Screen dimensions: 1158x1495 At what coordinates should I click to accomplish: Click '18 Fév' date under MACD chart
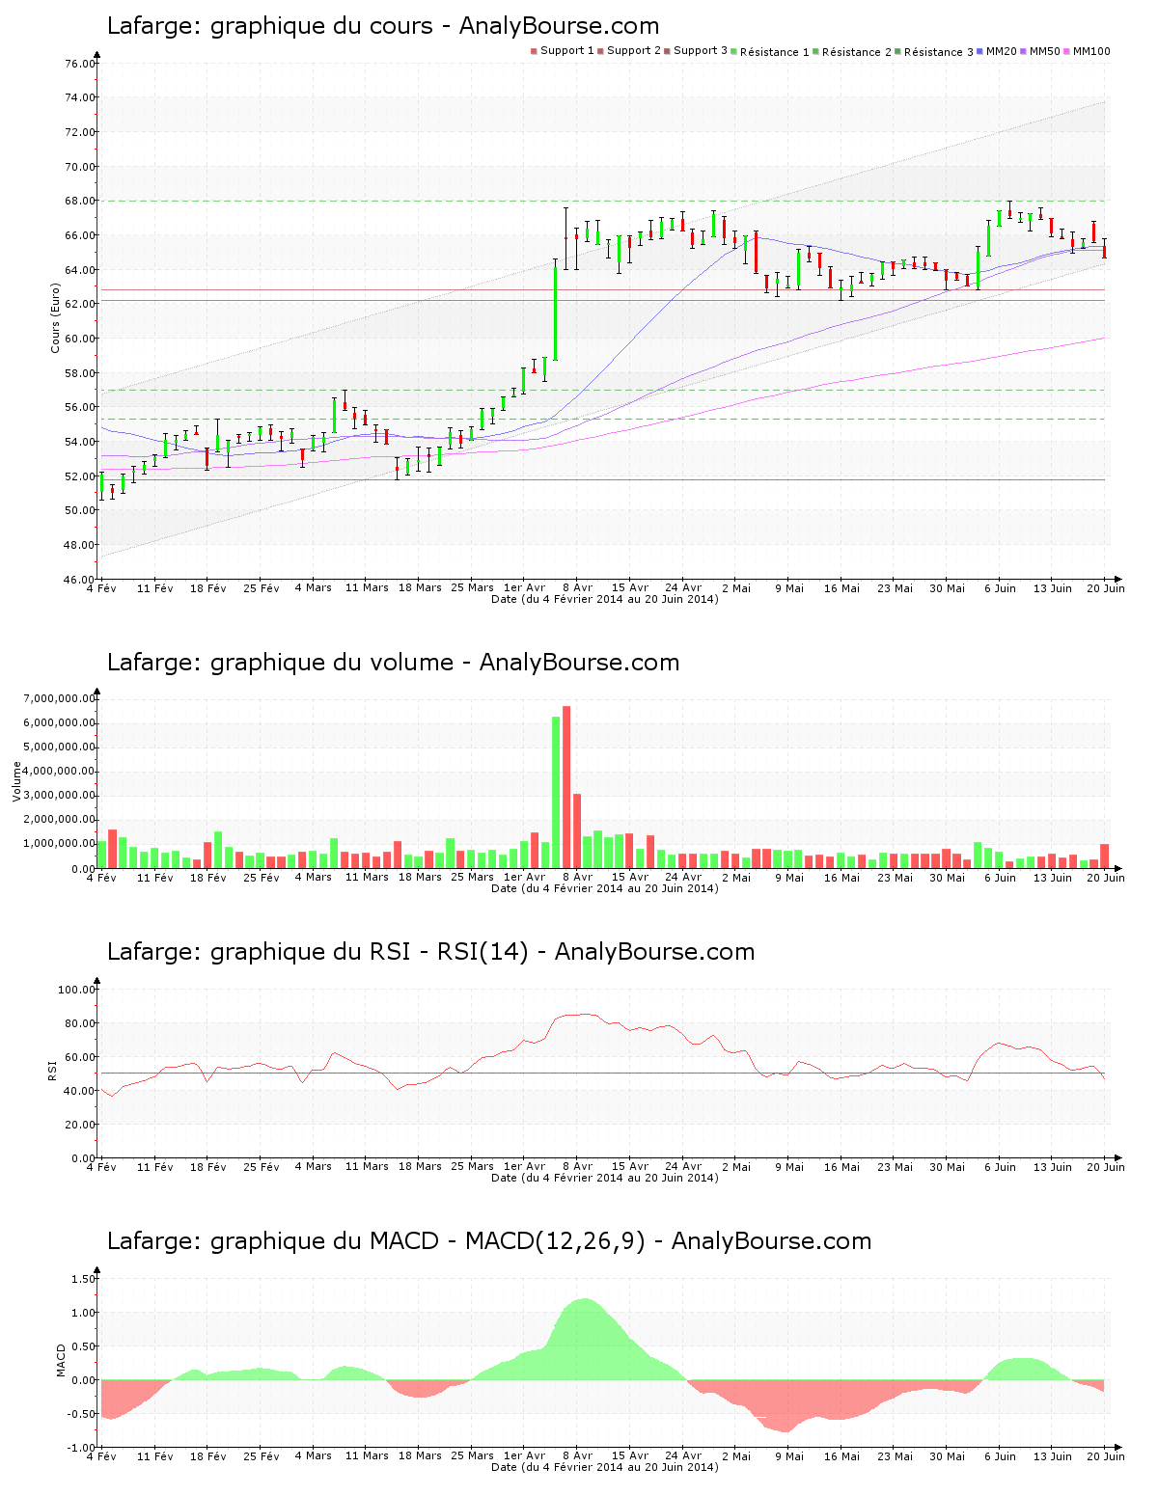point(207,1455)
